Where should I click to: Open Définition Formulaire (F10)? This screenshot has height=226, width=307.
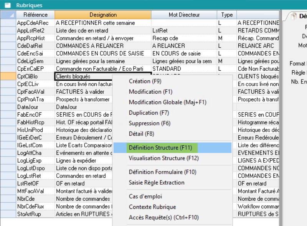point(163,172)
